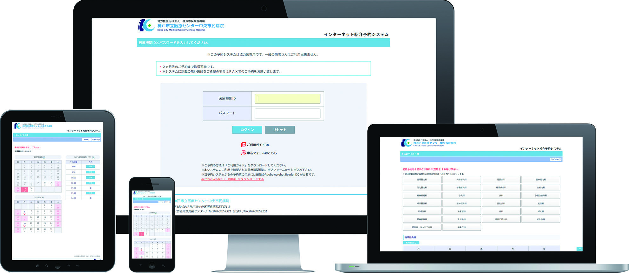629x273 pixels.
Task: Click the HOME button on the tablet
Action: pos(86,140)
